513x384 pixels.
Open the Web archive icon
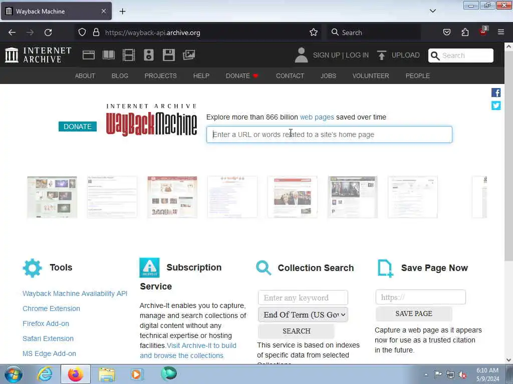coord(88,55)
